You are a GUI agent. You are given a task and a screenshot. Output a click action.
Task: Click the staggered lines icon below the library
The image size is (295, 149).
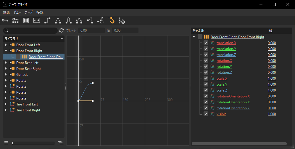point(61,143)
